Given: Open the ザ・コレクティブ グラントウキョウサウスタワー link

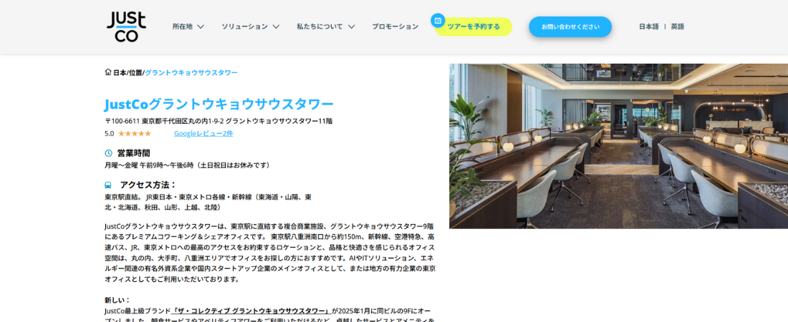Looking at the screenshot, I should (x=251, y=311).
